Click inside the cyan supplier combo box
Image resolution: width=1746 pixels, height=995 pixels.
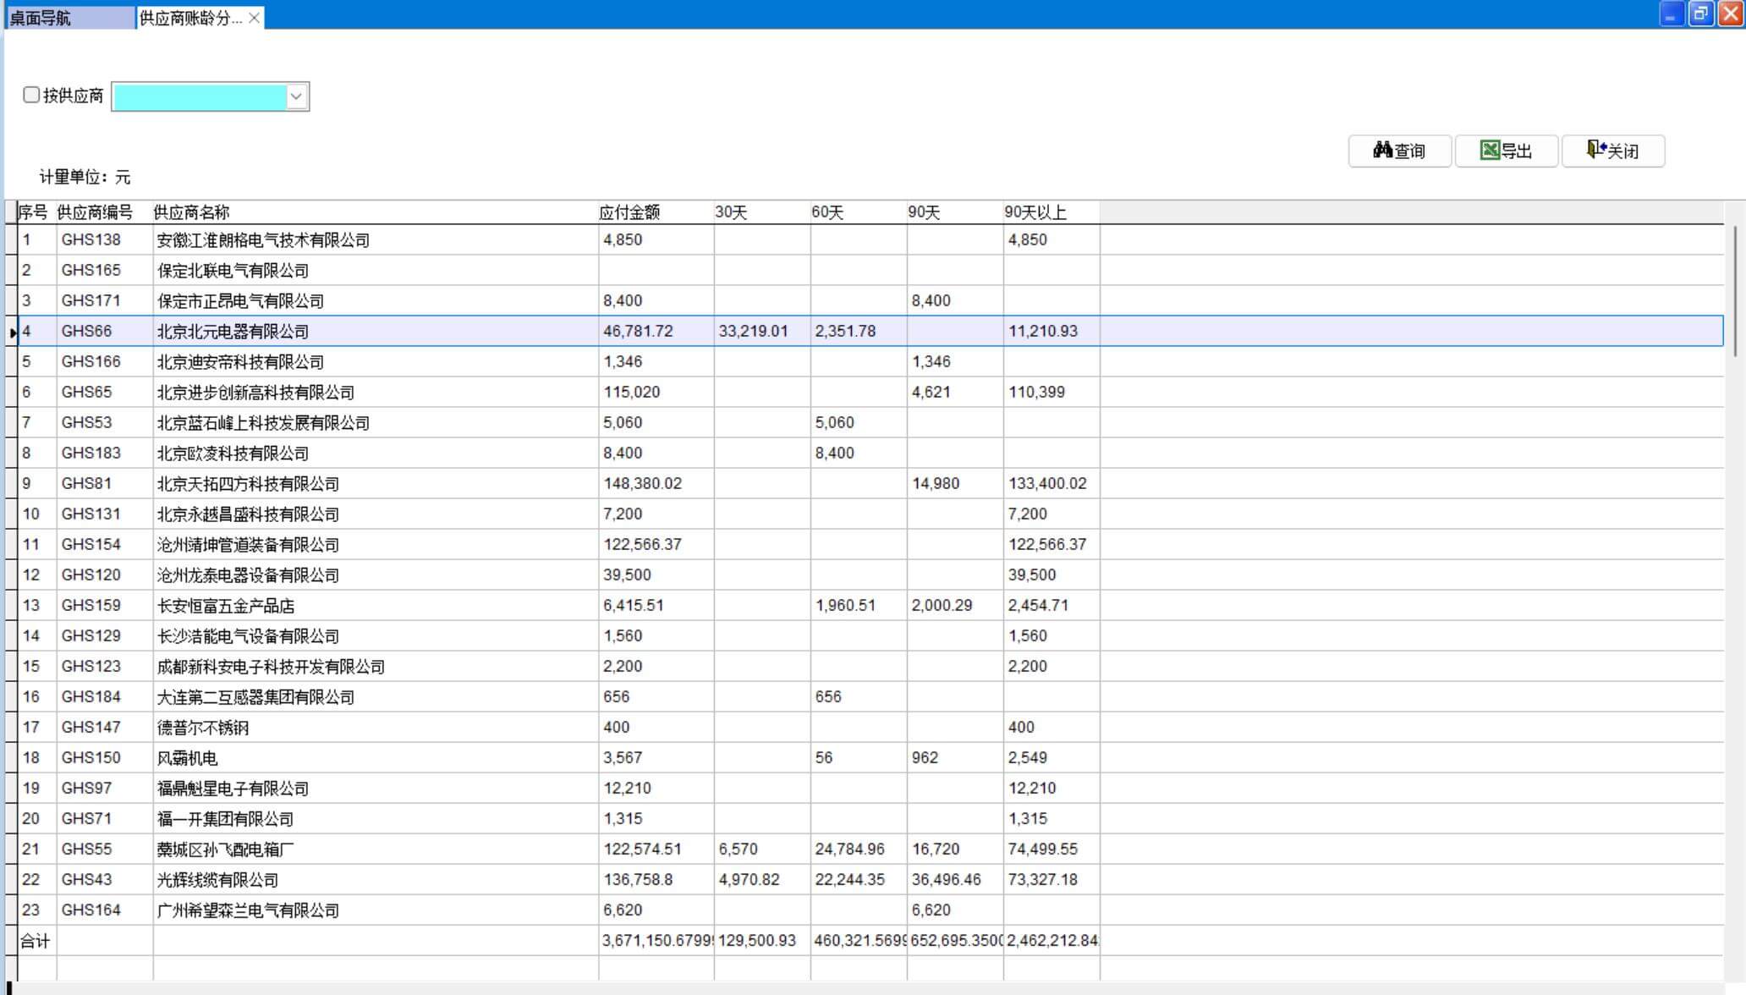click(x=200, y=97)
